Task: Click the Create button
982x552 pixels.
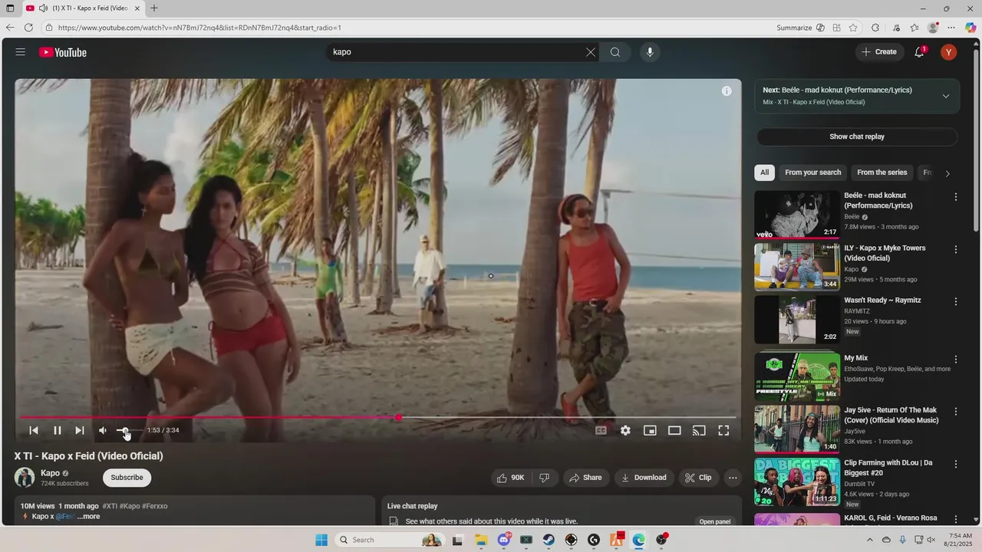Action: (878, 52)
